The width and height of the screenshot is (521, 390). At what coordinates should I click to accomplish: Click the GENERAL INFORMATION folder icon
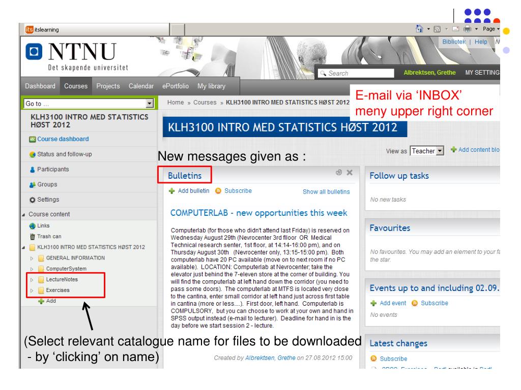(41, 258)
